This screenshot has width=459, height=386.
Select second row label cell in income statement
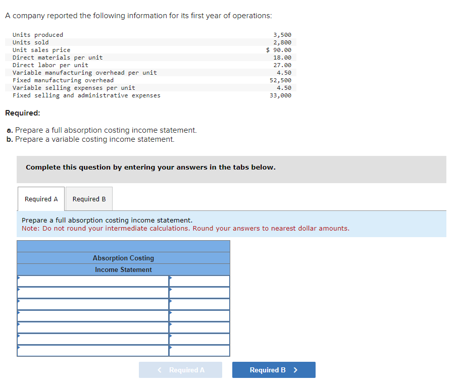tap(93, 293)
